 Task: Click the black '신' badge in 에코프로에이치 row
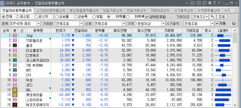[x=15, y=105]
